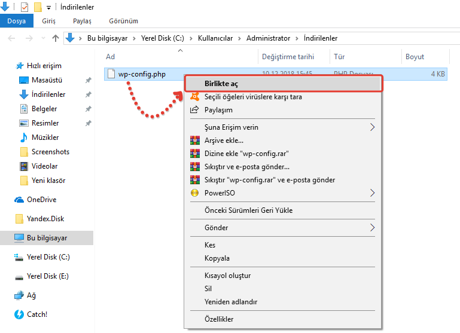Screen dimensions: 460x333
Task: Click the WinRAR icon beside Arşive ekle
Action: click(194, 140)
